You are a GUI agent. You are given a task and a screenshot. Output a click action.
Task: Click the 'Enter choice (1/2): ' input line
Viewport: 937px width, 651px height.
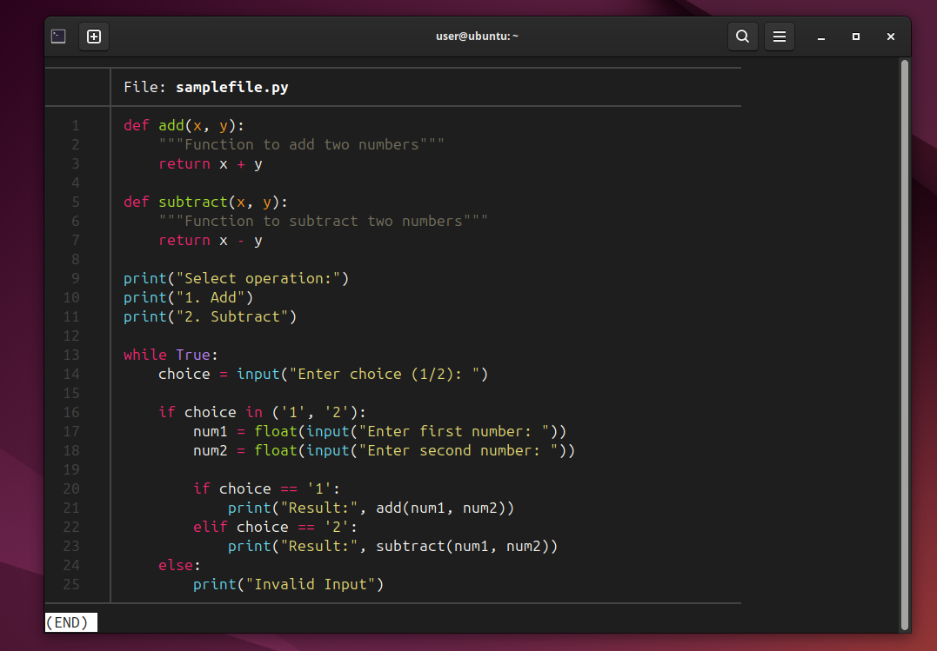[x=324, y=374]
